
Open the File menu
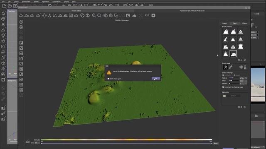pyautogui.click(x=3, y=2)
